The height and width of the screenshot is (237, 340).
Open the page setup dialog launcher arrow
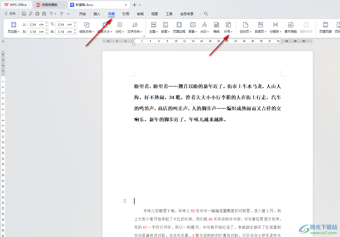[x=144, y=36]
